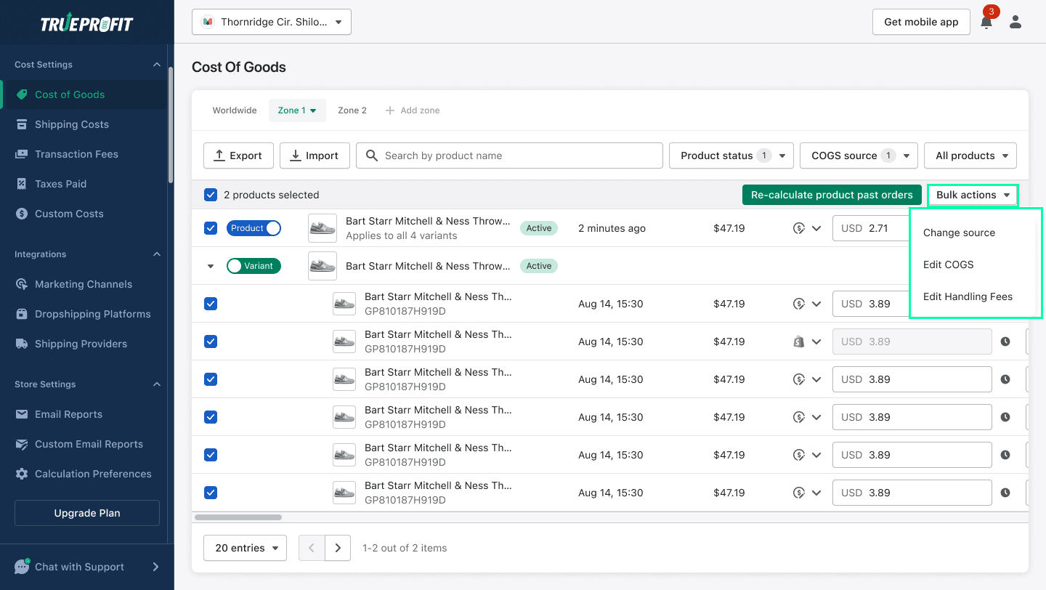
Task: Click the Upgrade Plan button
Action: [87, 513]
